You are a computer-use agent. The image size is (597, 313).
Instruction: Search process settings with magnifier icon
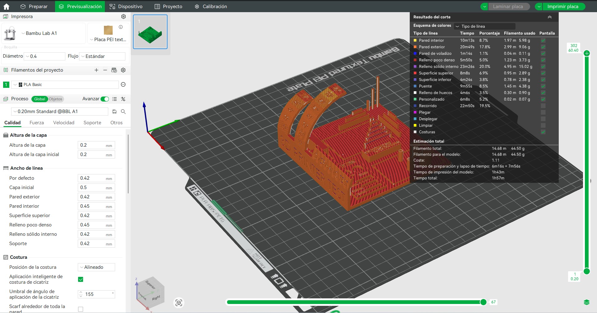point(123,111)
